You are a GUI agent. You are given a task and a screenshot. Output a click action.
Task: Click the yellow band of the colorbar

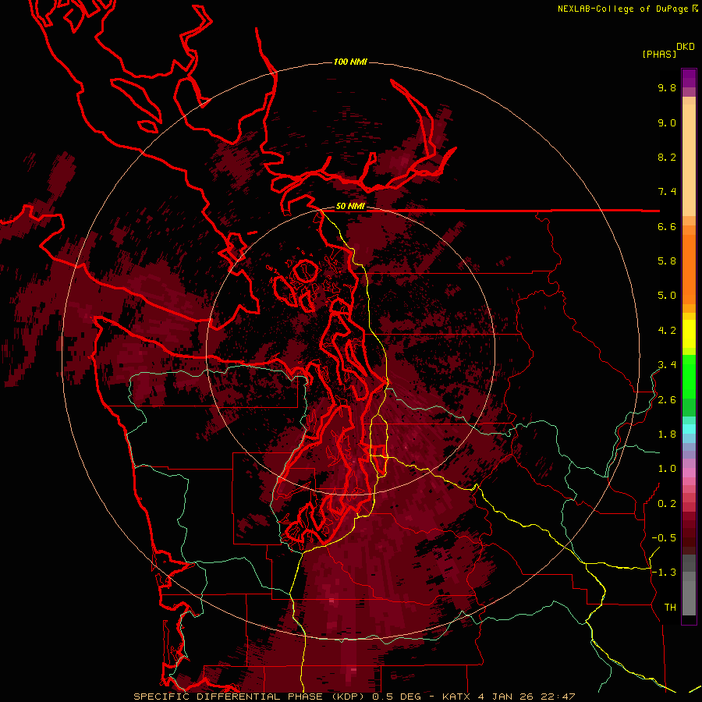click(689, 334)
